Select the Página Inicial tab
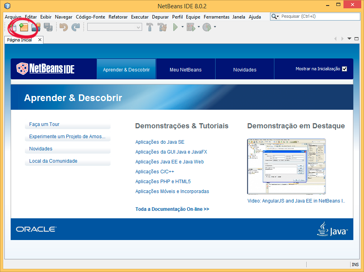Screen dimensions: 364x272 pos(19,40)
